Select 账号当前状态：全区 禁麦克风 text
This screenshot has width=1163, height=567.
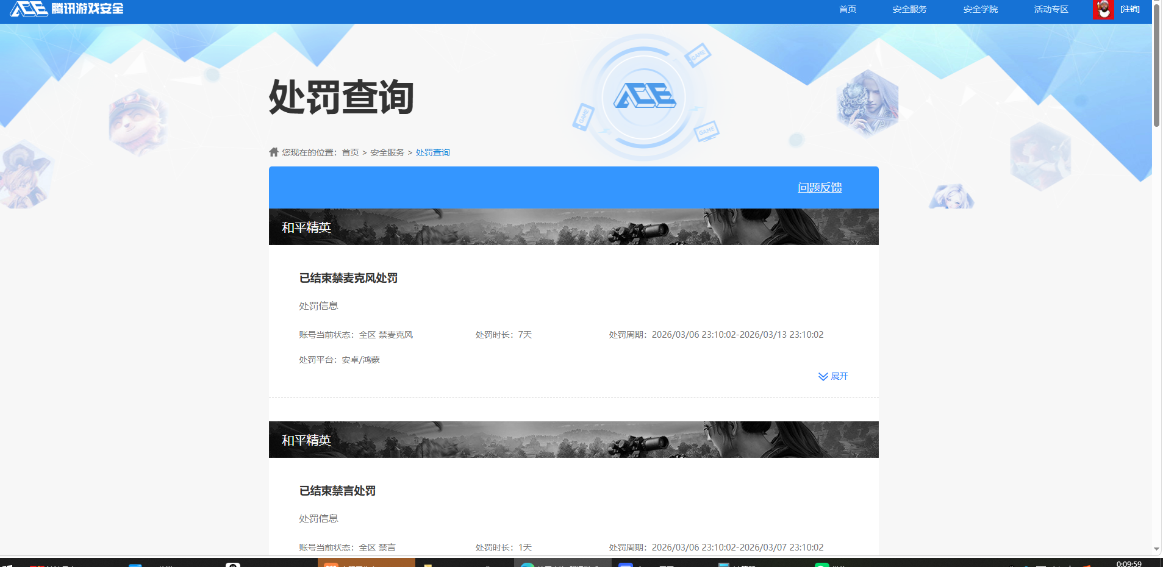coord(356,335)
